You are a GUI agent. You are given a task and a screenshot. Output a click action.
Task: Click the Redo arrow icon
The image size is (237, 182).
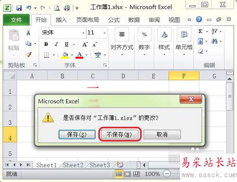(x=43, y=8)
